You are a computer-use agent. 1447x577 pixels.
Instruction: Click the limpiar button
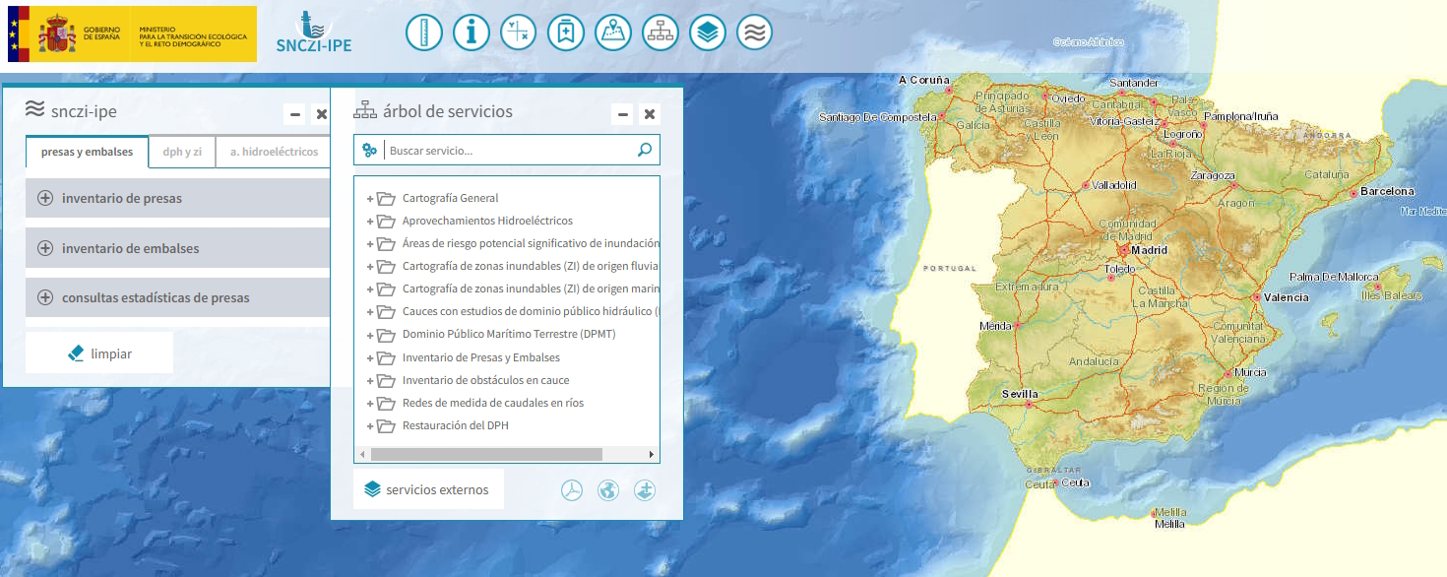(98, 352)
